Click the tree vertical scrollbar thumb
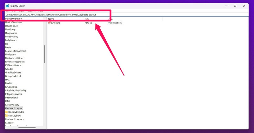 (44, 54)
